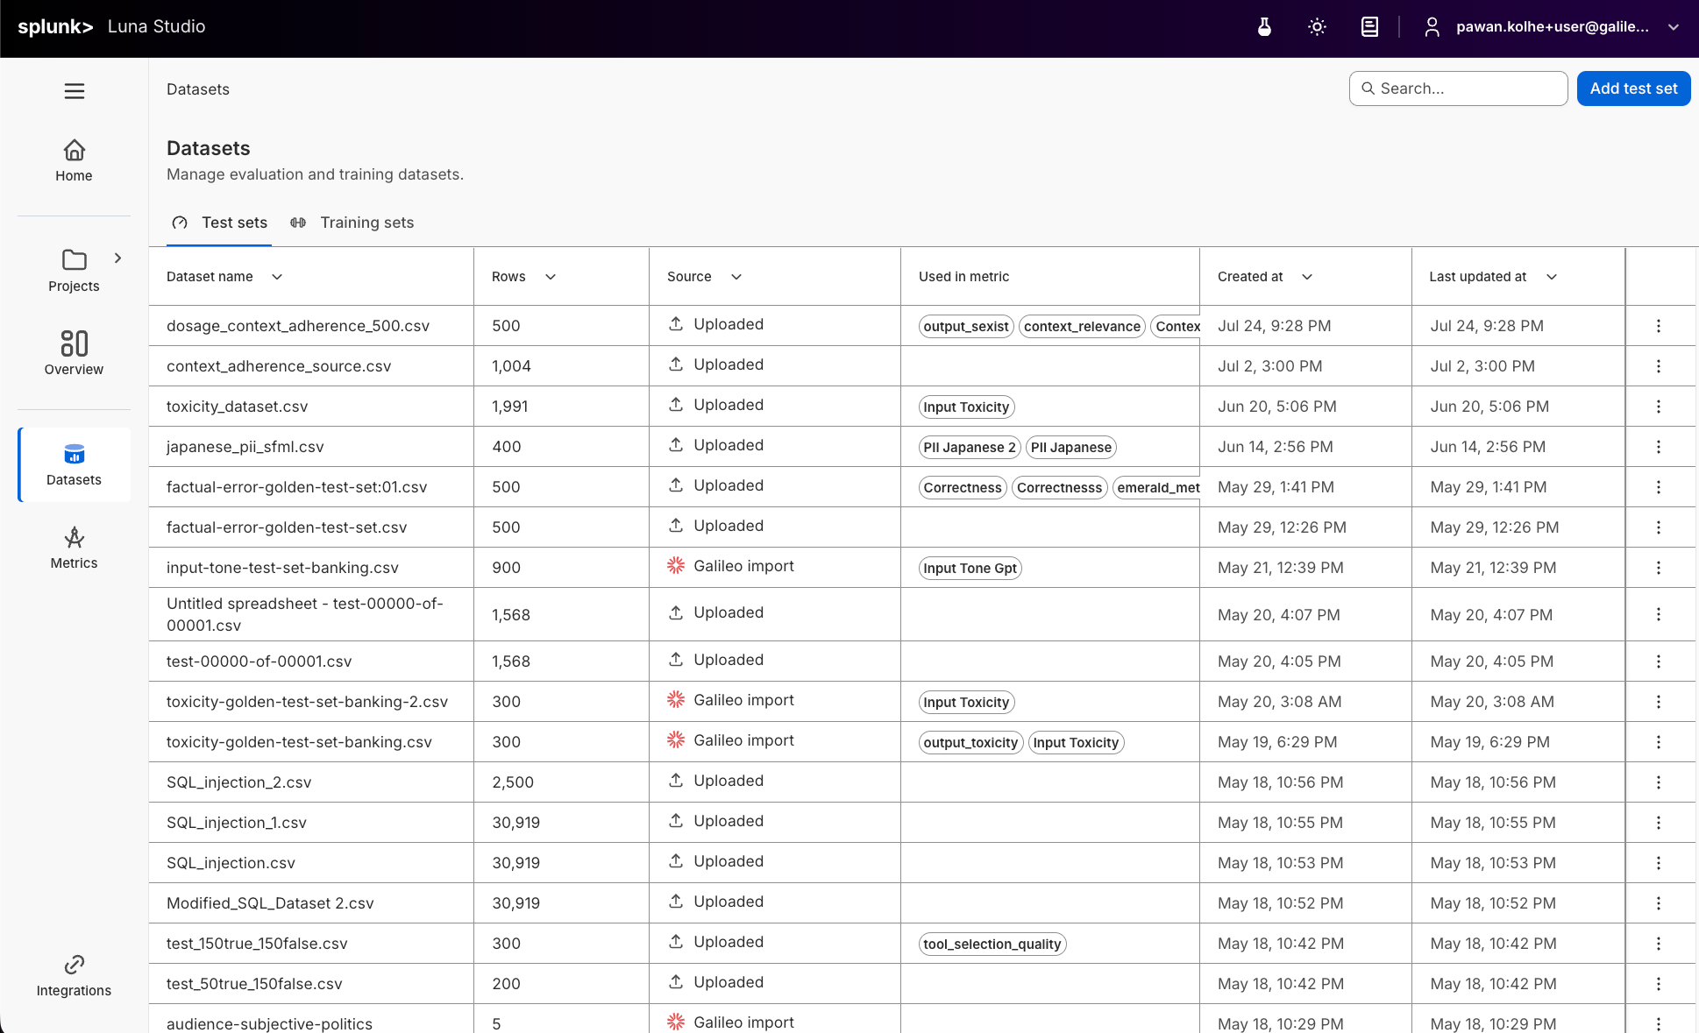Screen dimensions: 1699x1033
Task: Open row actions for toxicity_dataset.csv
Action: pos(1659,407)
